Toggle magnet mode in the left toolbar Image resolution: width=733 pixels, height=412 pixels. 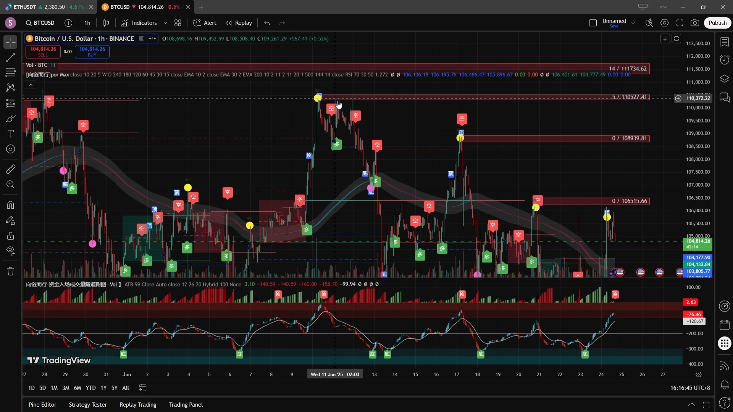10,205
